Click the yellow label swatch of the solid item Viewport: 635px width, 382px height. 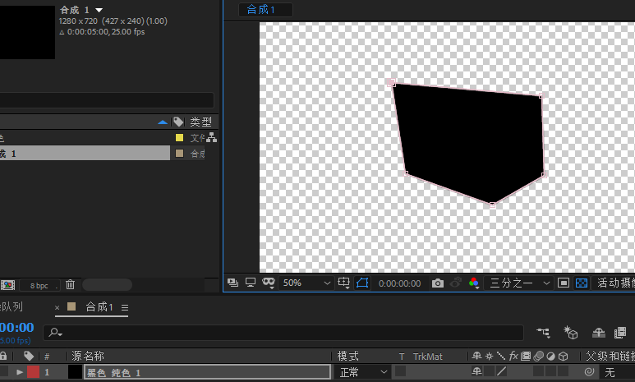[179, 138]
